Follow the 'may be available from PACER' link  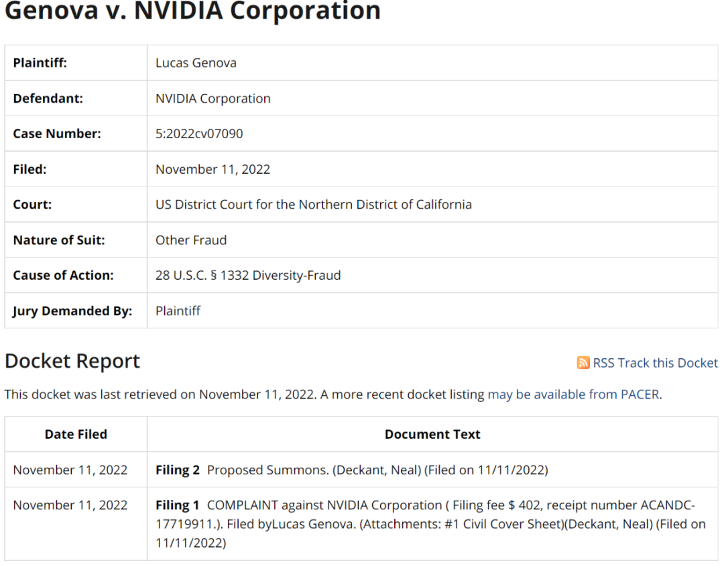coord(573,395)
